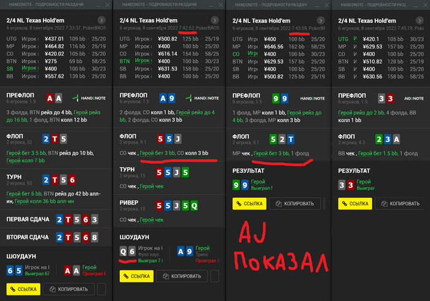Click ССЫЛКА button in the A9 hand window

[136, 276]
